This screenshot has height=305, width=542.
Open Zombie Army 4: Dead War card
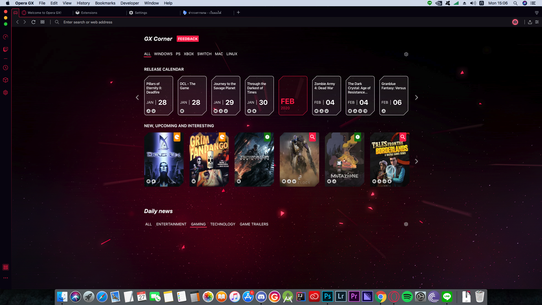(x=326, y=95)
